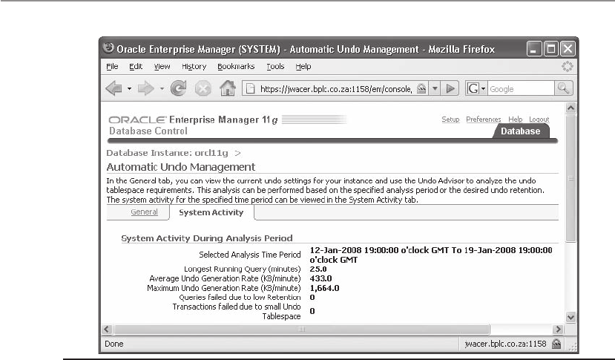Click the horizontal scrollbar left arrow
The image size is (615, 360).
(107, 329)
